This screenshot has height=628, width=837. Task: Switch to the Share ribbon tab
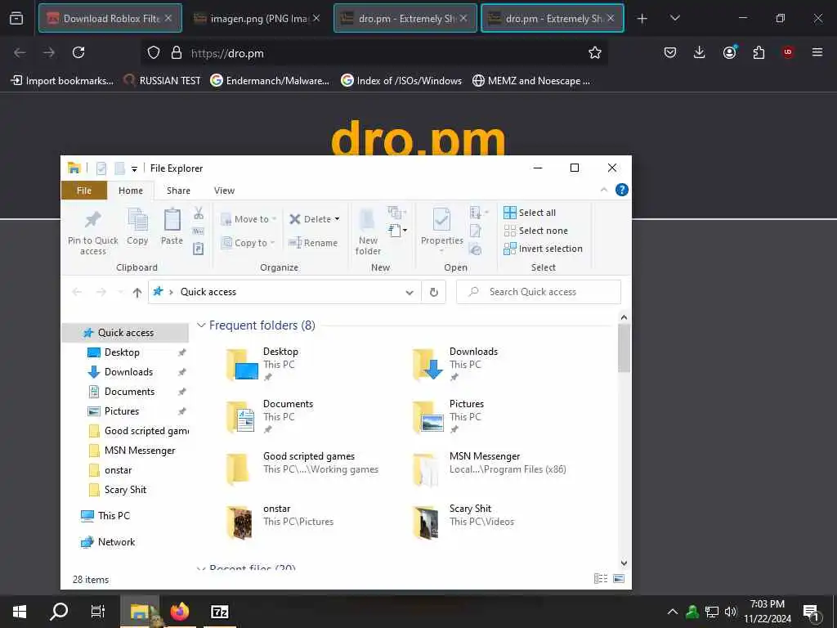(x=178, y=191)
